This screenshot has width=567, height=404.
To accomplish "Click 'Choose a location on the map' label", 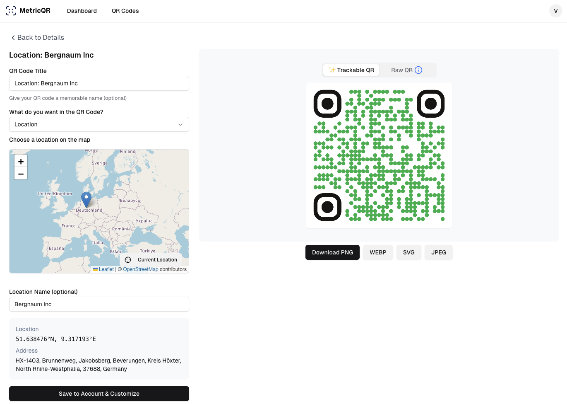I will click(x=50, y=140).
